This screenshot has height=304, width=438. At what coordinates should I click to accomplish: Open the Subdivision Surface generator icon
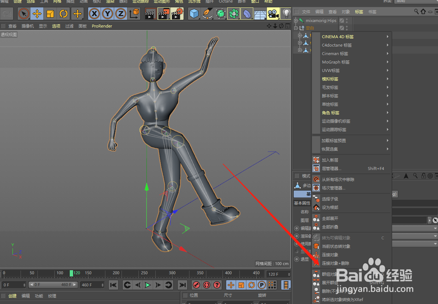click(x=221, y=14)
